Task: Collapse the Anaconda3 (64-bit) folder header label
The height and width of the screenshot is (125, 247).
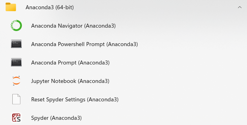Action: pos(54,7)
